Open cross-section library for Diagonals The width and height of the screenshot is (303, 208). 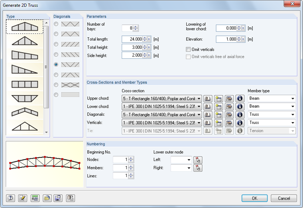coord(208,115)
